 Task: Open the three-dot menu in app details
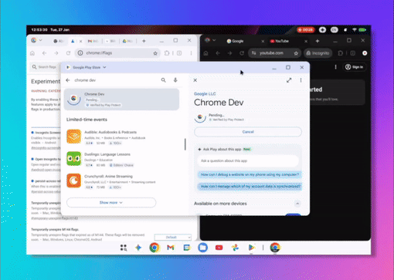point(301,80)
